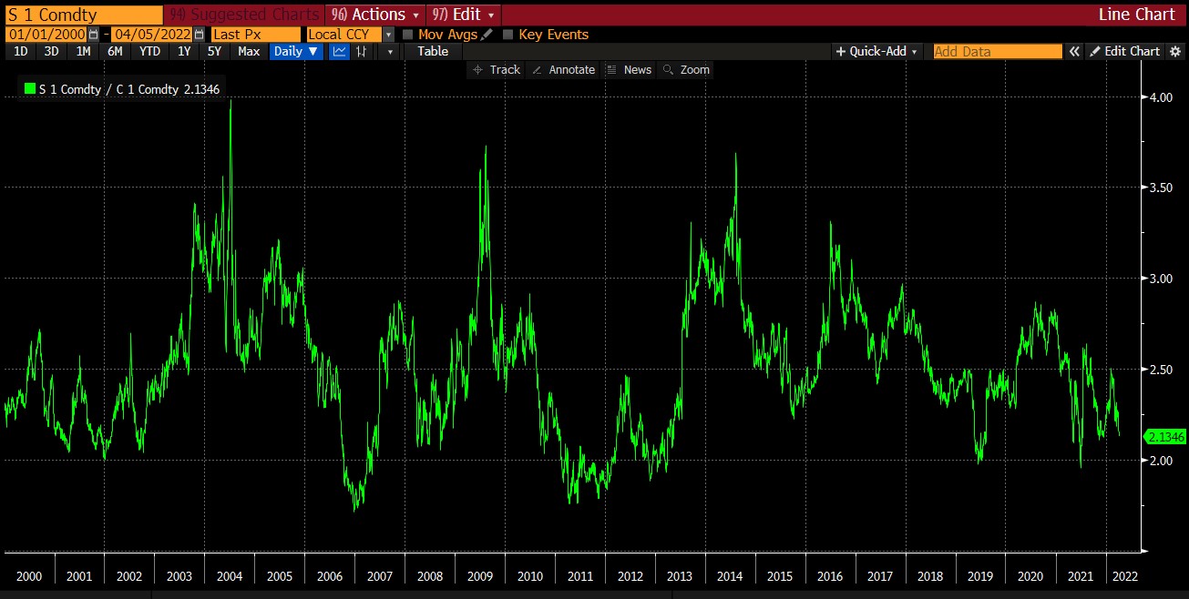Click the 2022 x-axis year label
Viewport: 1189px width, 599px height.
(1124, 576)
